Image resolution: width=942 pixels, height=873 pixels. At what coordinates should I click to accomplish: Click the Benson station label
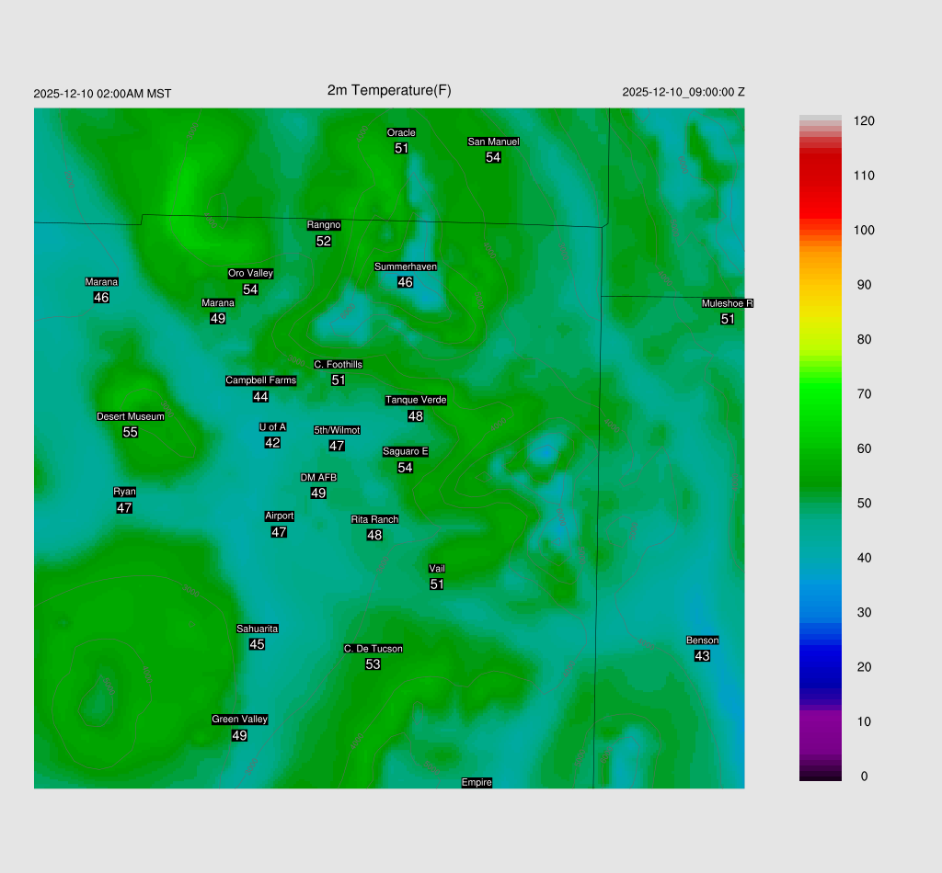[702, 641]
